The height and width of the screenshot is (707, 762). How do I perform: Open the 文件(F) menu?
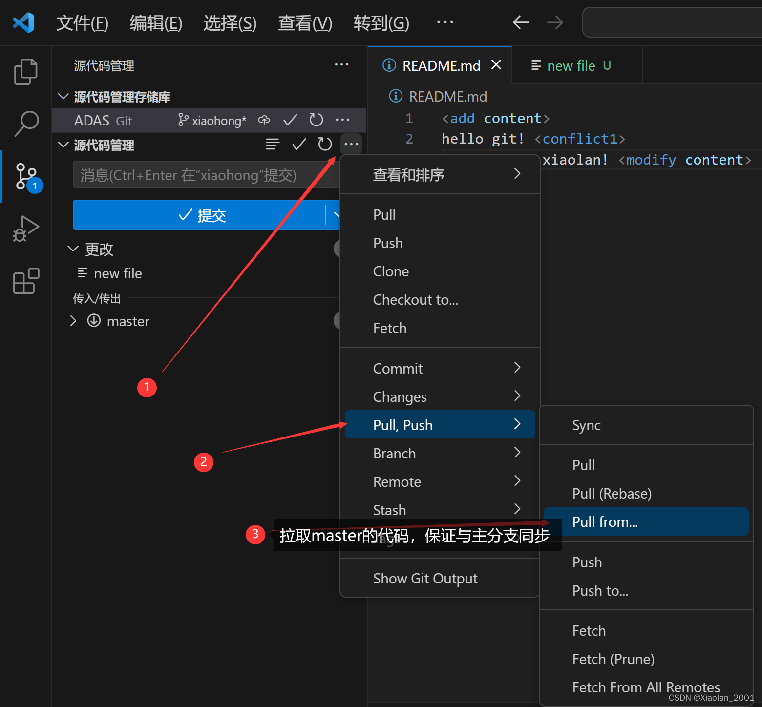[82, 23]
